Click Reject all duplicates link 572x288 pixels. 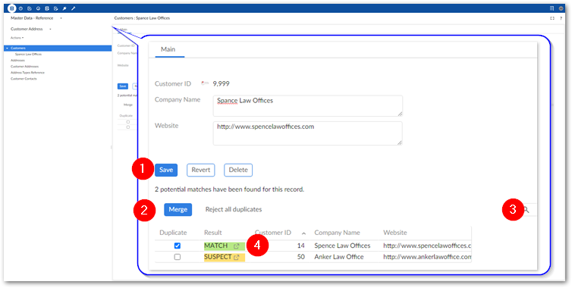[234, 210]
